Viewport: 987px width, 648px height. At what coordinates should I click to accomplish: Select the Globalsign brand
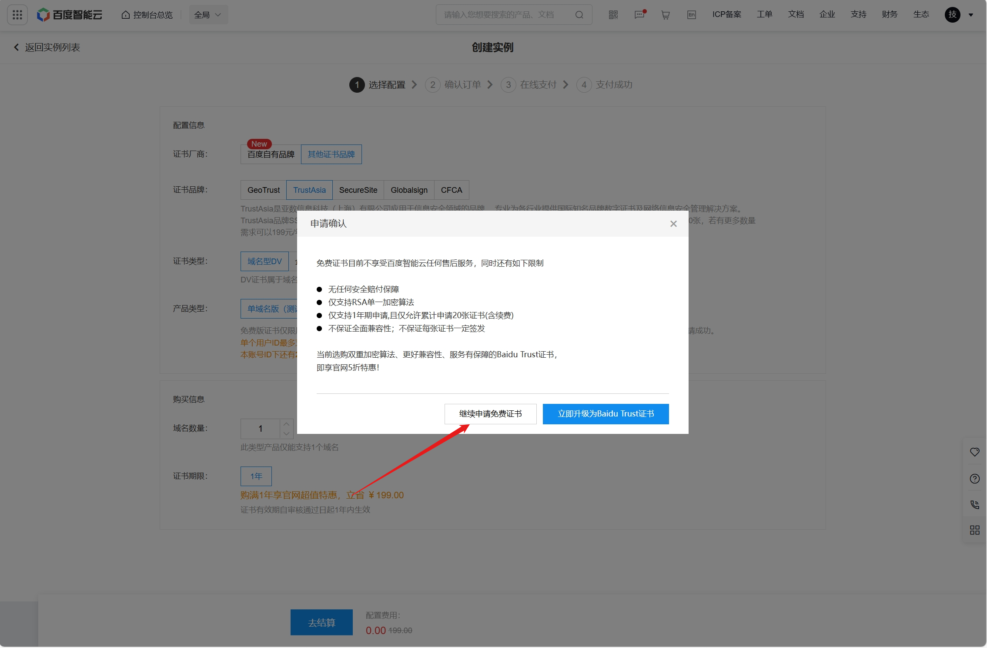point(409,190)
